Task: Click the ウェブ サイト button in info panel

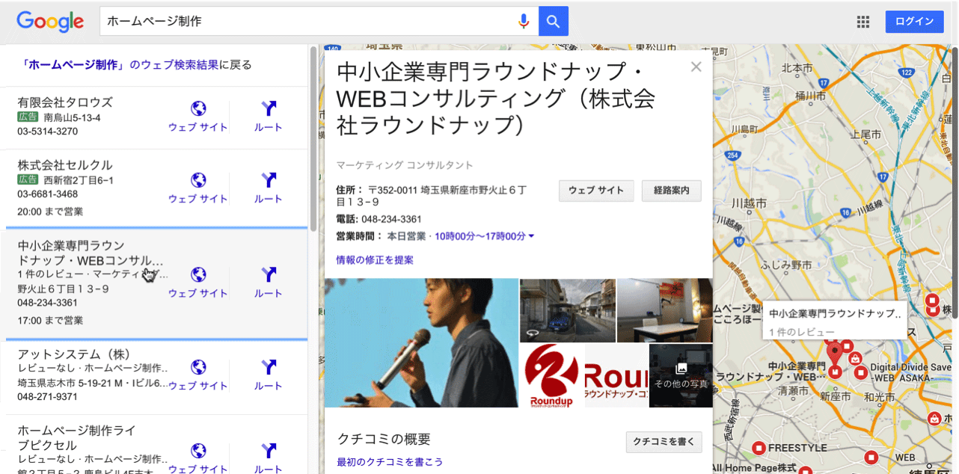Action: coord(596,191)
